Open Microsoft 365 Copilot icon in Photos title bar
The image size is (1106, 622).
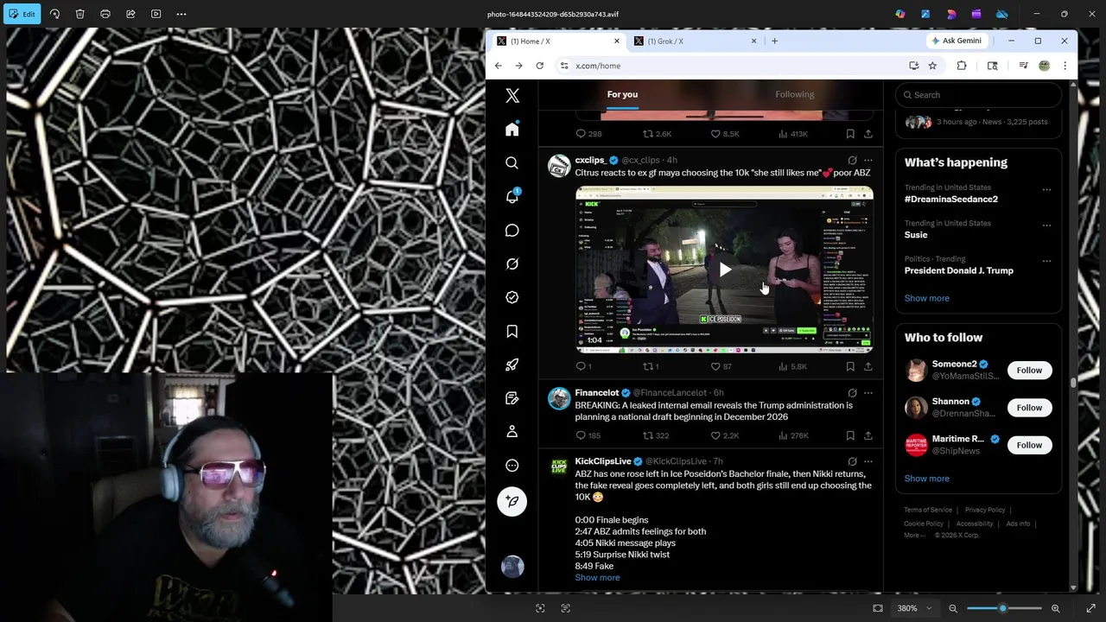900,14
